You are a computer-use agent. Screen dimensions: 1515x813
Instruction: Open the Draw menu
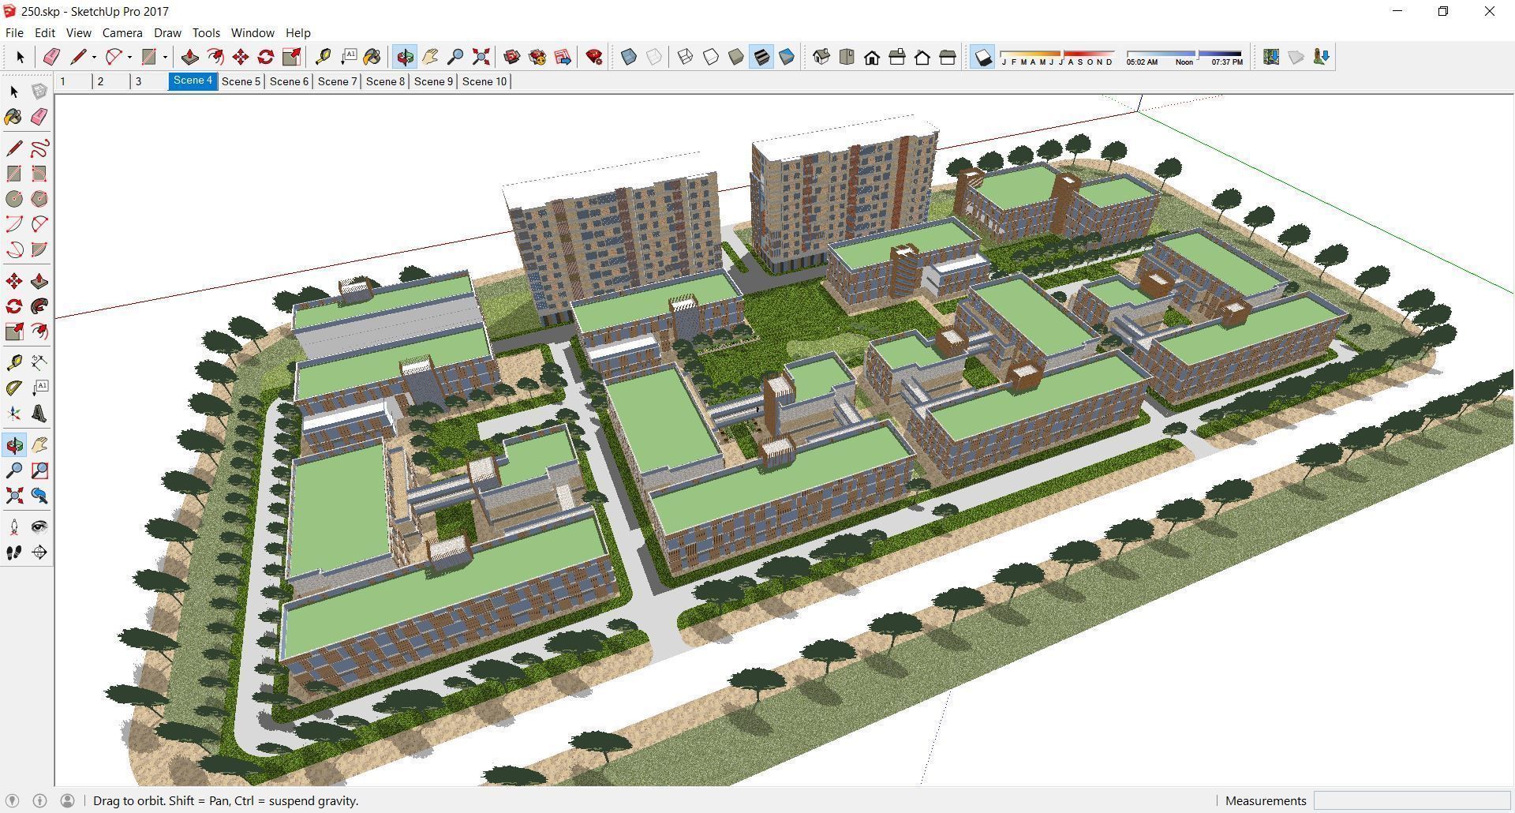click(167, 33)
